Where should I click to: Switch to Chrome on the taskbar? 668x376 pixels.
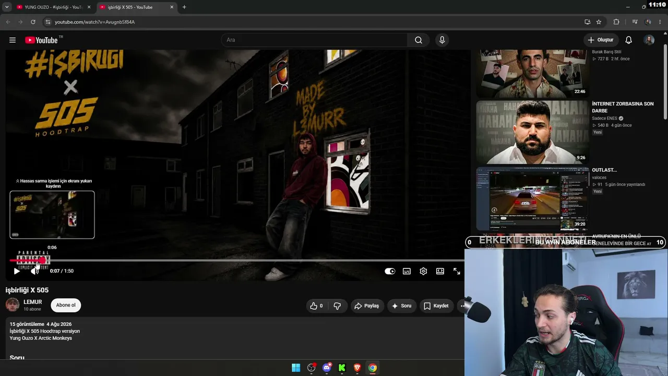coord(373,368)
